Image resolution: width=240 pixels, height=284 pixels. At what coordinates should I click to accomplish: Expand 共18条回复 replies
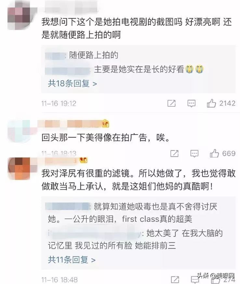pos(73,83)
